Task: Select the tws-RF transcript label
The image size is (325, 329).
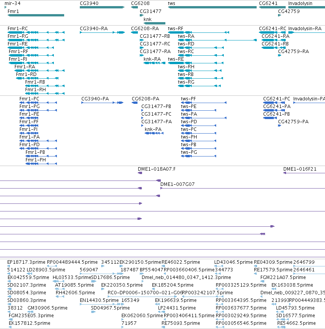Action: pyautogui.click(x=176, y=29)
